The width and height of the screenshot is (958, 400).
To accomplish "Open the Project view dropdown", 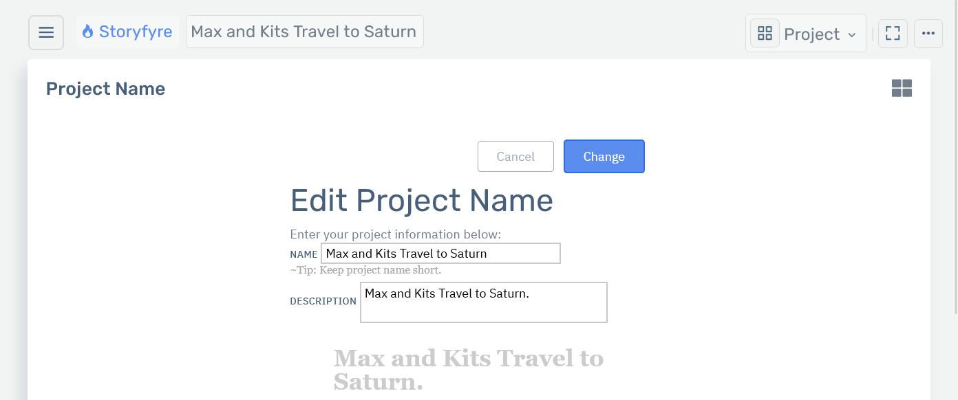I will click(812, 33).
